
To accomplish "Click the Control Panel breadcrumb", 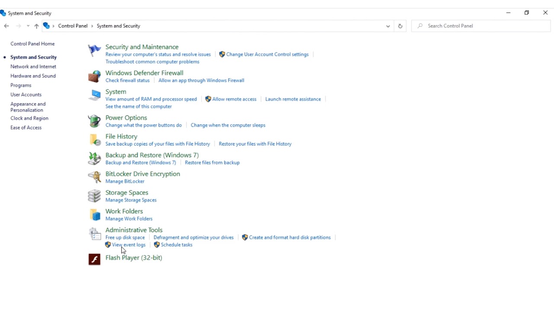I will pos(73,26).
